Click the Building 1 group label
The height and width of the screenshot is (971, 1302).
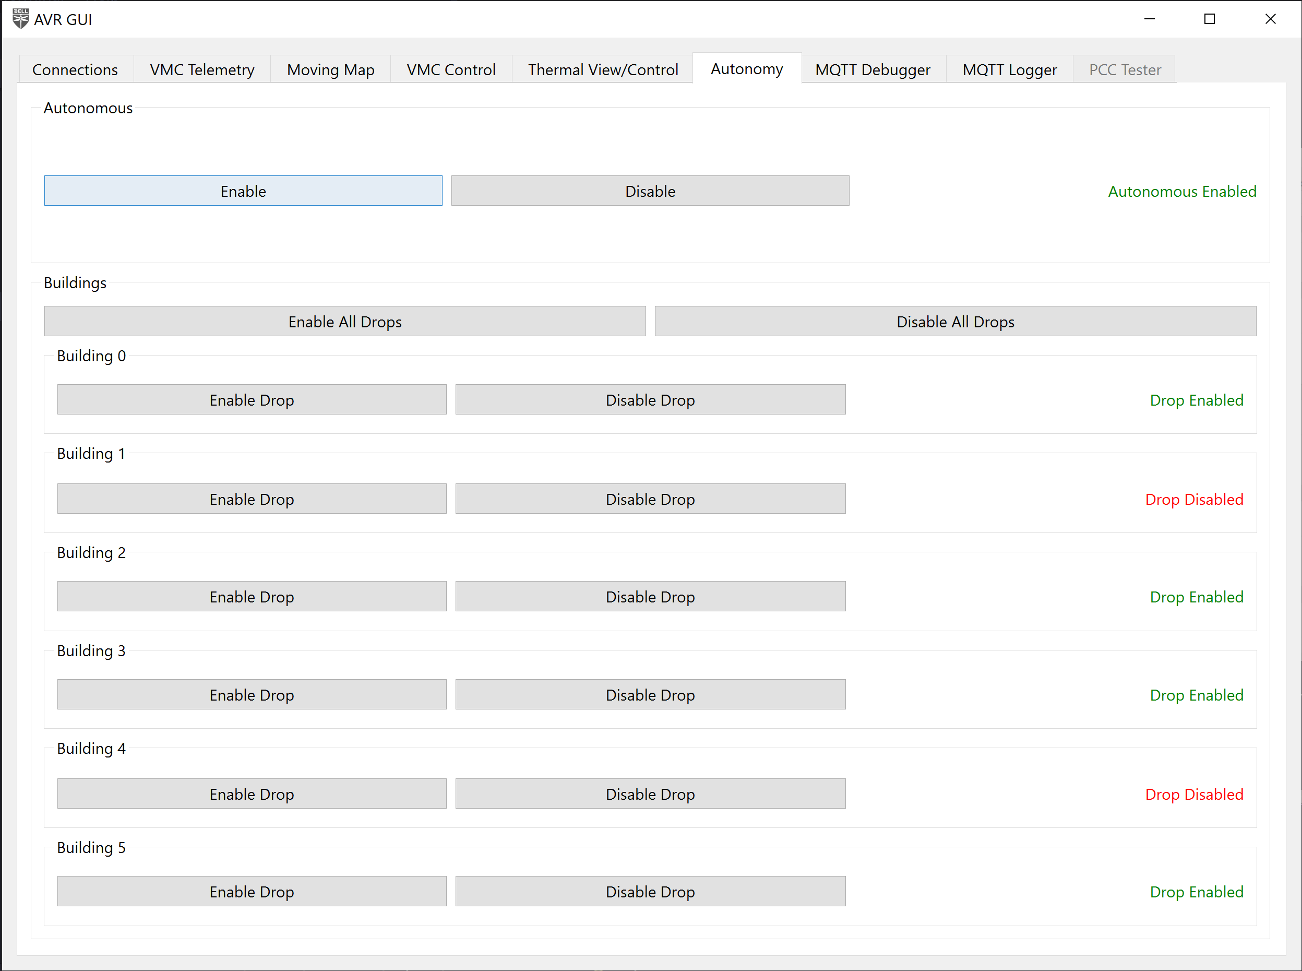click(91, 454)
